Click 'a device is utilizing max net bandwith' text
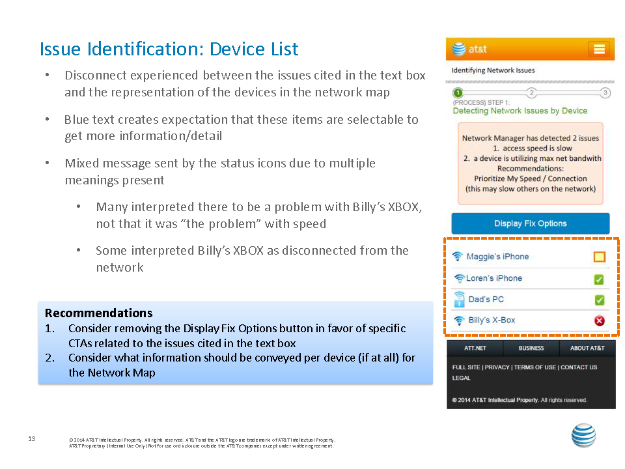625x469 pixels. [x=537, y=158]
